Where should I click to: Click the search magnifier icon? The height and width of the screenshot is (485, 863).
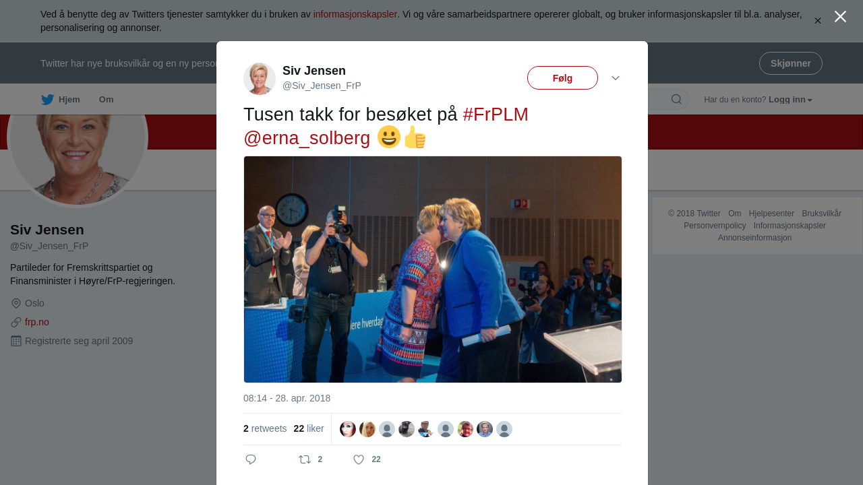click(x=676, y=100)
